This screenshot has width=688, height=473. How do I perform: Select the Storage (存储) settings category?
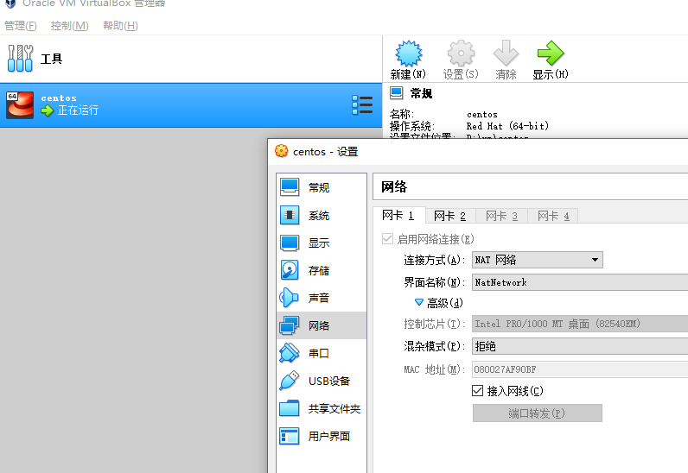[x=318, y=270]
